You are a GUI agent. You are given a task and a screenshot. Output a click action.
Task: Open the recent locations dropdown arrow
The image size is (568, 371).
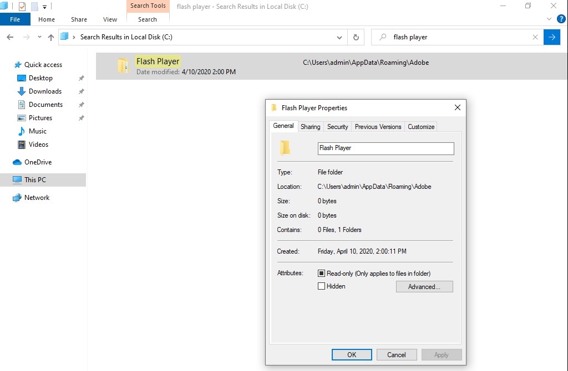pyautogui.click(x=39, y=37)
